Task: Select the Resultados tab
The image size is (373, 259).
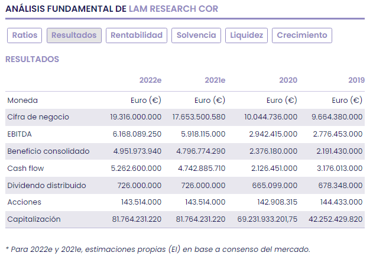Action: click(74, 35)
